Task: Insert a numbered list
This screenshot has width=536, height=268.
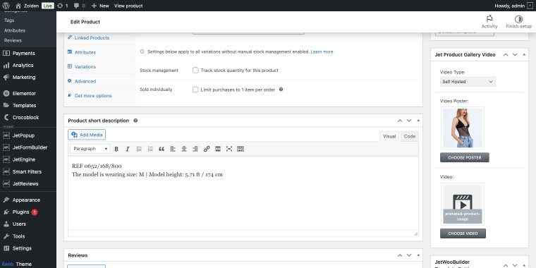Action: (150, 149)
